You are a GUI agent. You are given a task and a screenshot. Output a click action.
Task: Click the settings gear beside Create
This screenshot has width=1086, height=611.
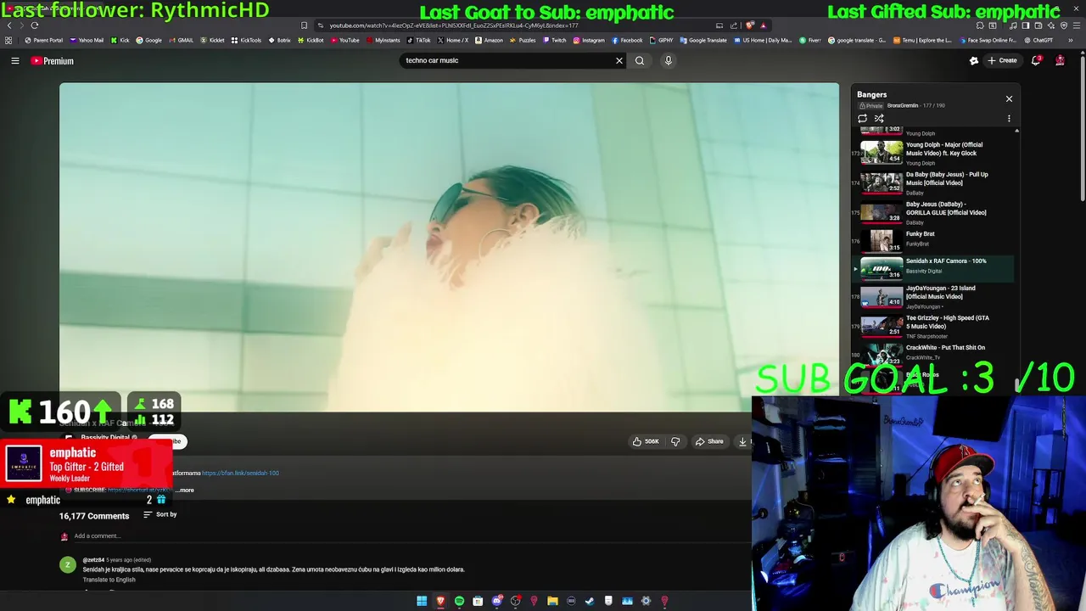[974, 60]
